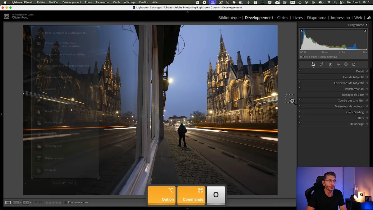Open the Reference view options dropdown arrow

21,203
